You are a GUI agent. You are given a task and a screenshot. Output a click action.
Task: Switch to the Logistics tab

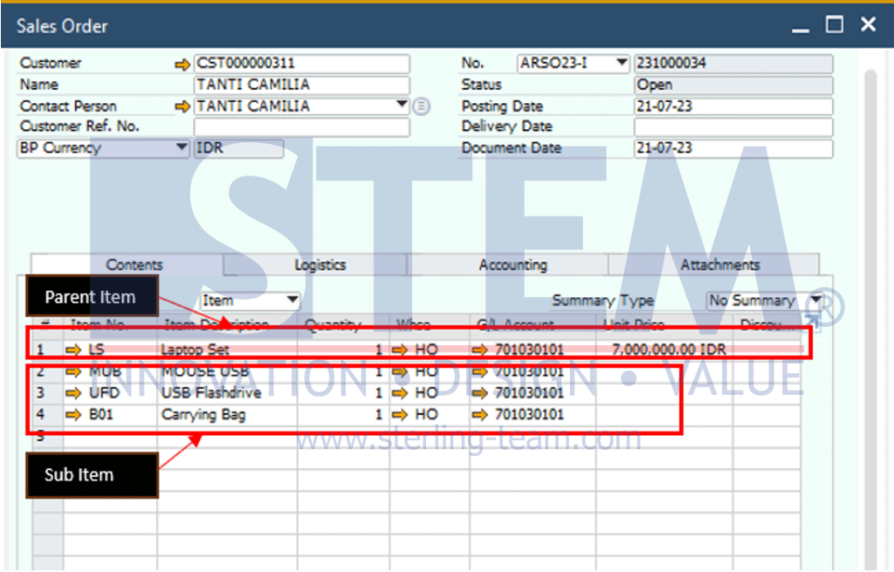pos(320,265)
